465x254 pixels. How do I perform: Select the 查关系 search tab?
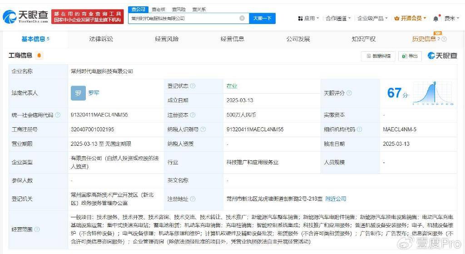coord(199,10)
